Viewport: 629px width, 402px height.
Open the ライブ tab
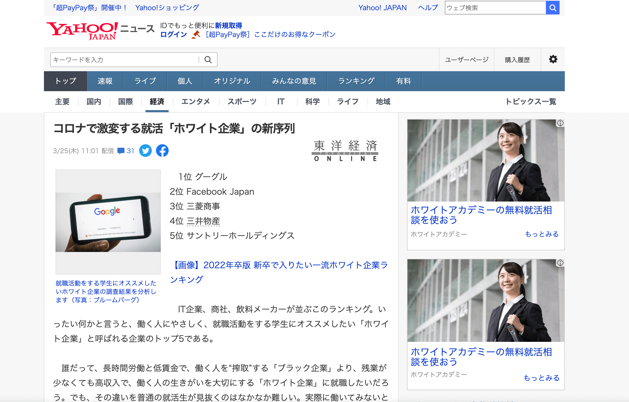pyautogui.click(x=145, y=81)
